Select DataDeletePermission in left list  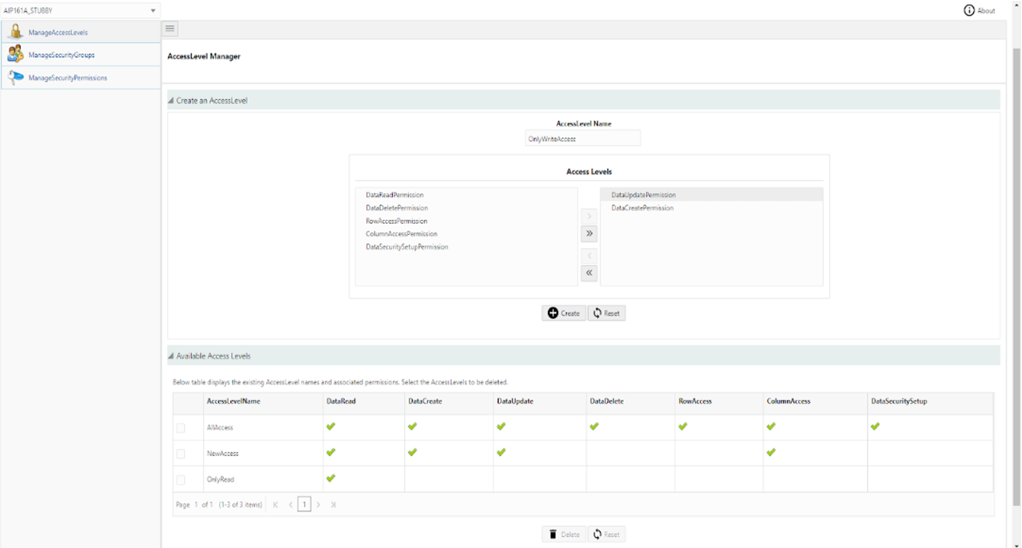click(466, 208)
